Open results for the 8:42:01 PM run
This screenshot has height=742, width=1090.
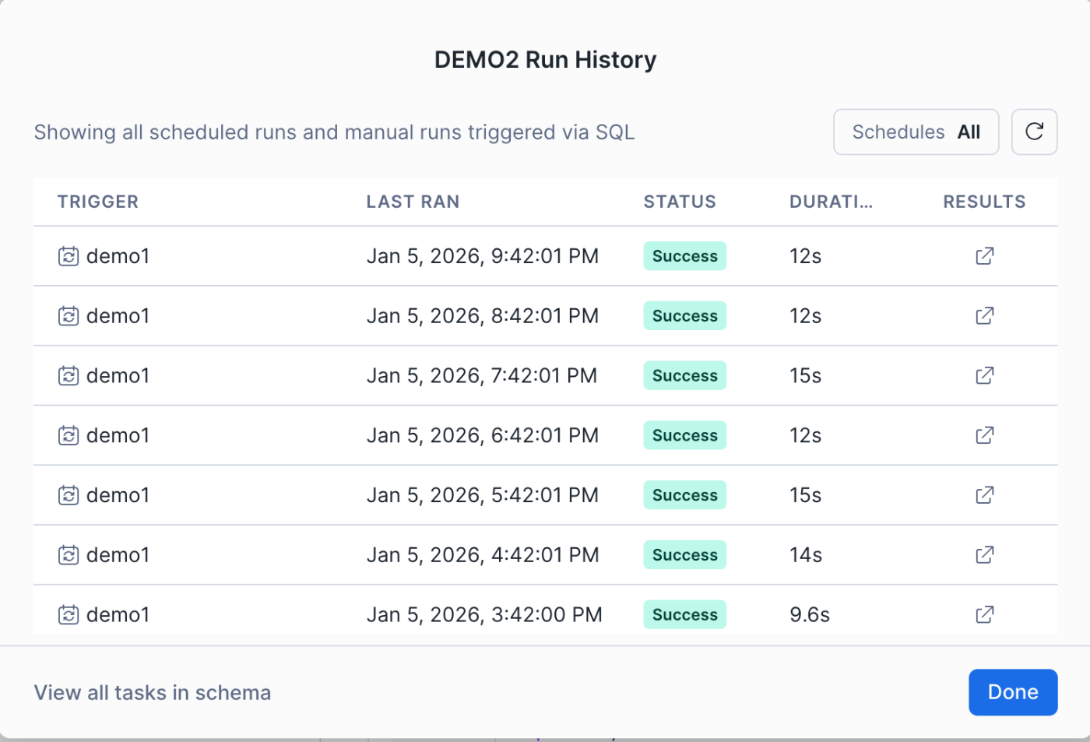[984, 316]
